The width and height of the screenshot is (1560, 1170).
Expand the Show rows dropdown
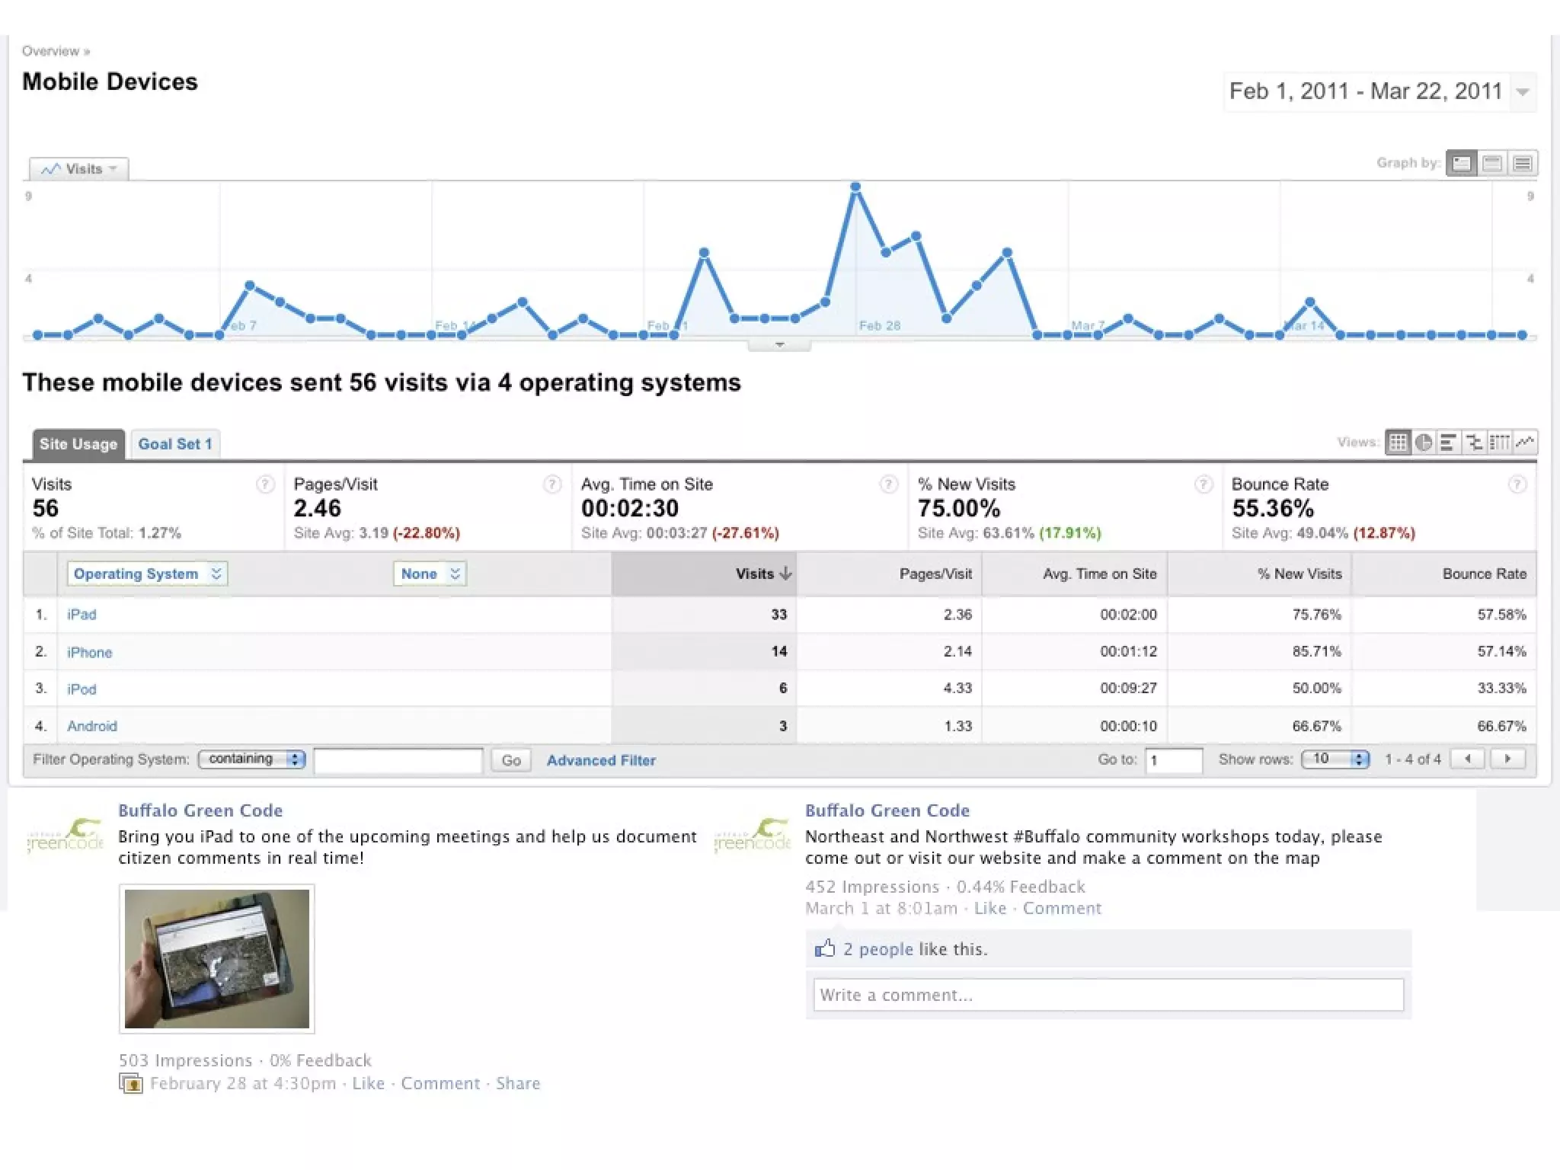pyautogui.click(x=1335, y=759)
